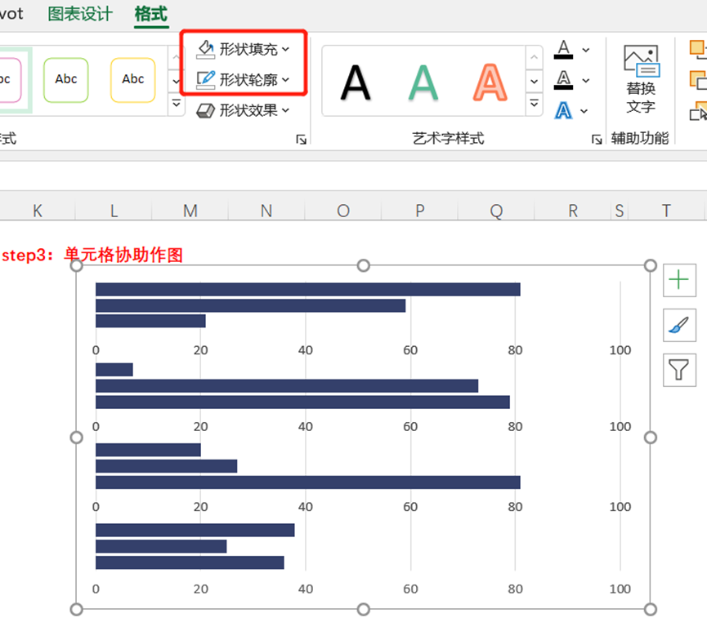The width and height of the screenshot is (707, 640).
Task: Click the text fill A icon
Action: [564, 50]
